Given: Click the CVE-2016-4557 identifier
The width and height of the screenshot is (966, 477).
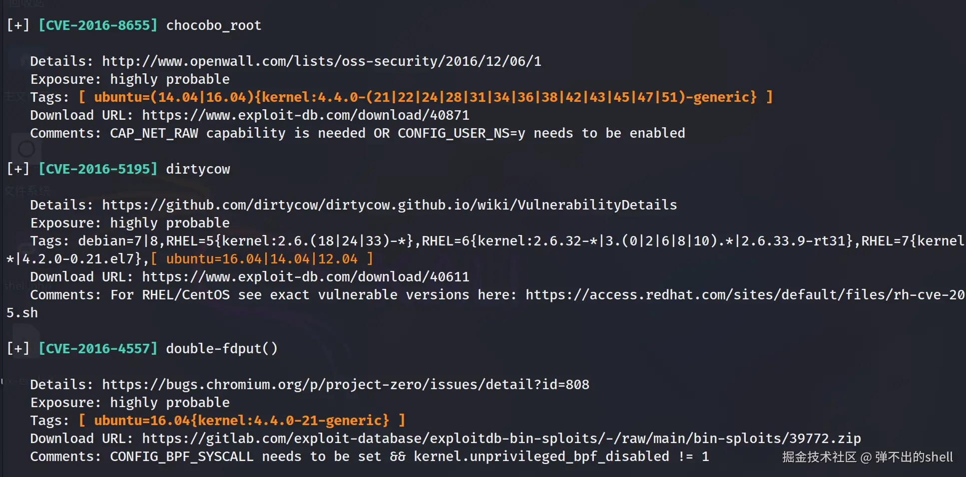Looking at the screenshot, I should click(98, 349).
